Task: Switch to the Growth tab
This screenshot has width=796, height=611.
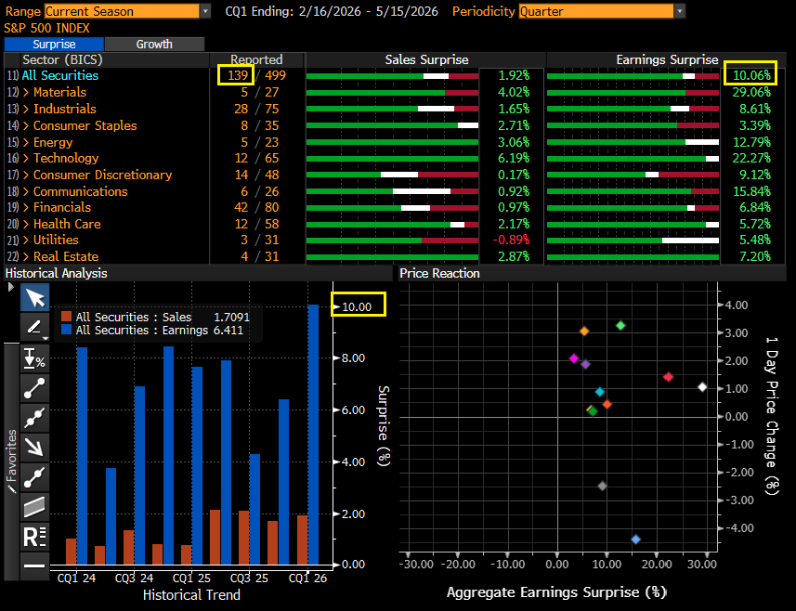Action: (154, 44)
